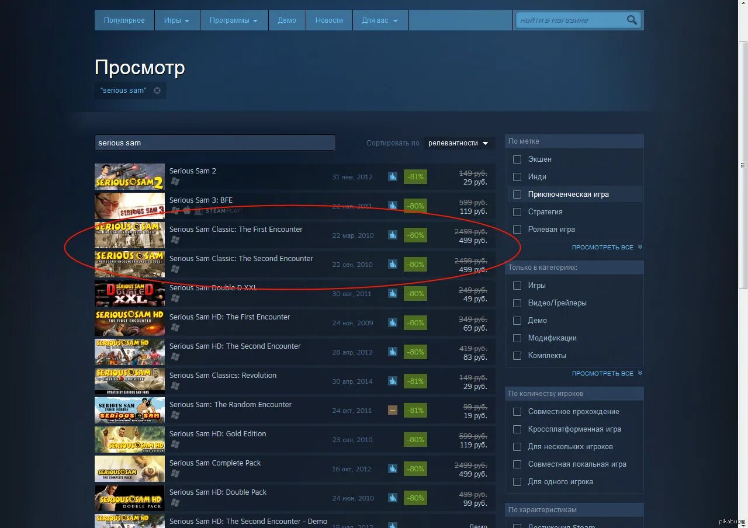The image size is (748, 528).
Task: Expand ПРОСМОТРЕТЬ ВСЕ under Только в категориях
Action: pos(607,373)
